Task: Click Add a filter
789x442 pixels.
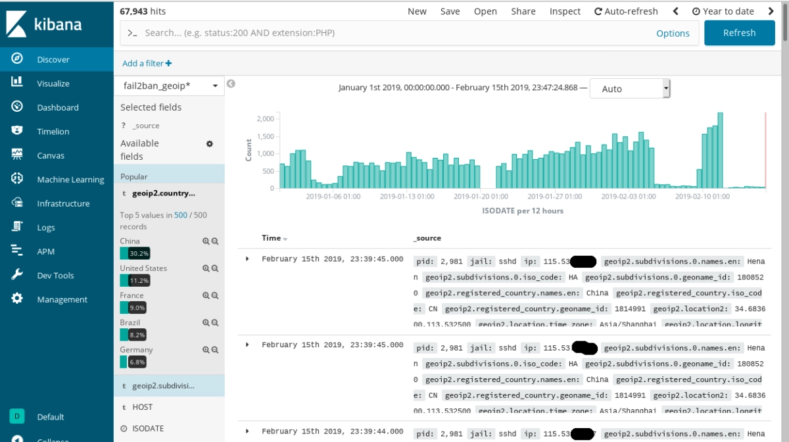Action: pos(147,63)
